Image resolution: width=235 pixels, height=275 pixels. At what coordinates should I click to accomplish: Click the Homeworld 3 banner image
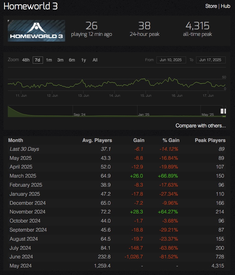36,31
